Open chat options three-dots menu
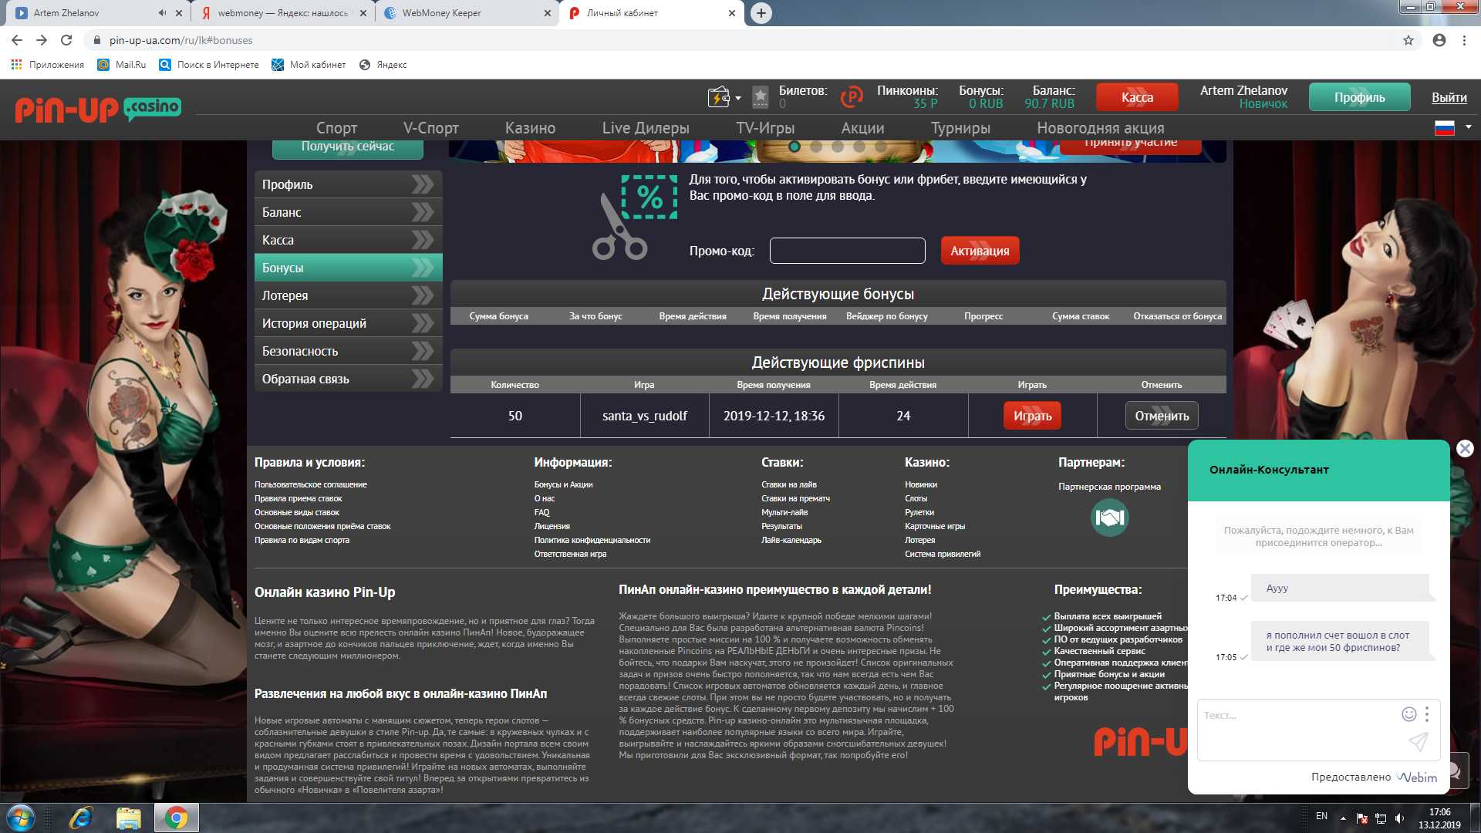This screenshot has width=1481, height=833. 1427,714
